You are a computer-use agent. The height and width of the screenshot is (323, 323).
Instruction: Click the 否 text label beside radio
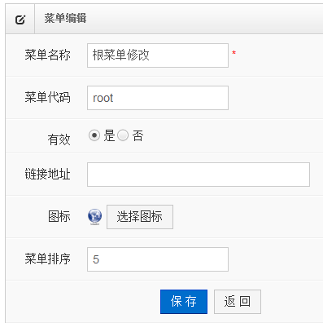click(137, 135)
